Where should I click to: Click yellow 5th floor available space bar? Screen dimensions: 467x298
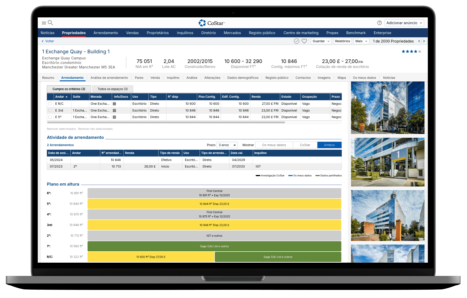pos(214,204)
